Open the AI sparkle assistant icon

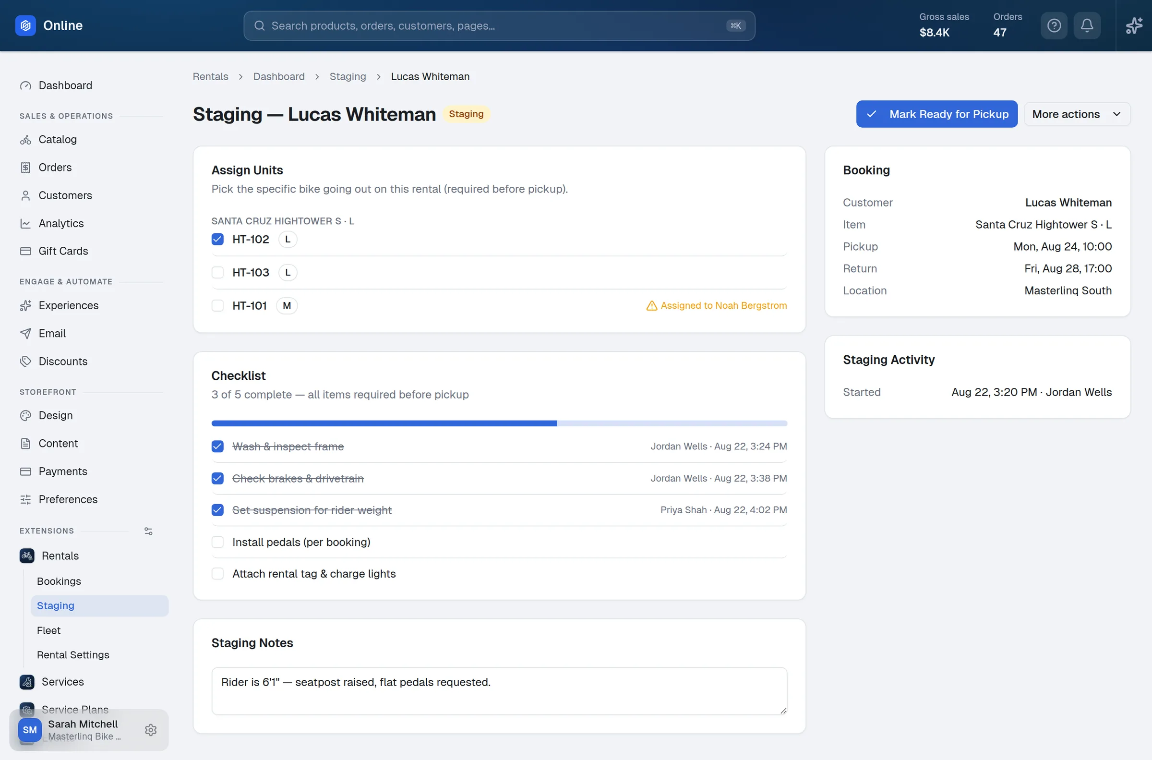click(1134, 25)
